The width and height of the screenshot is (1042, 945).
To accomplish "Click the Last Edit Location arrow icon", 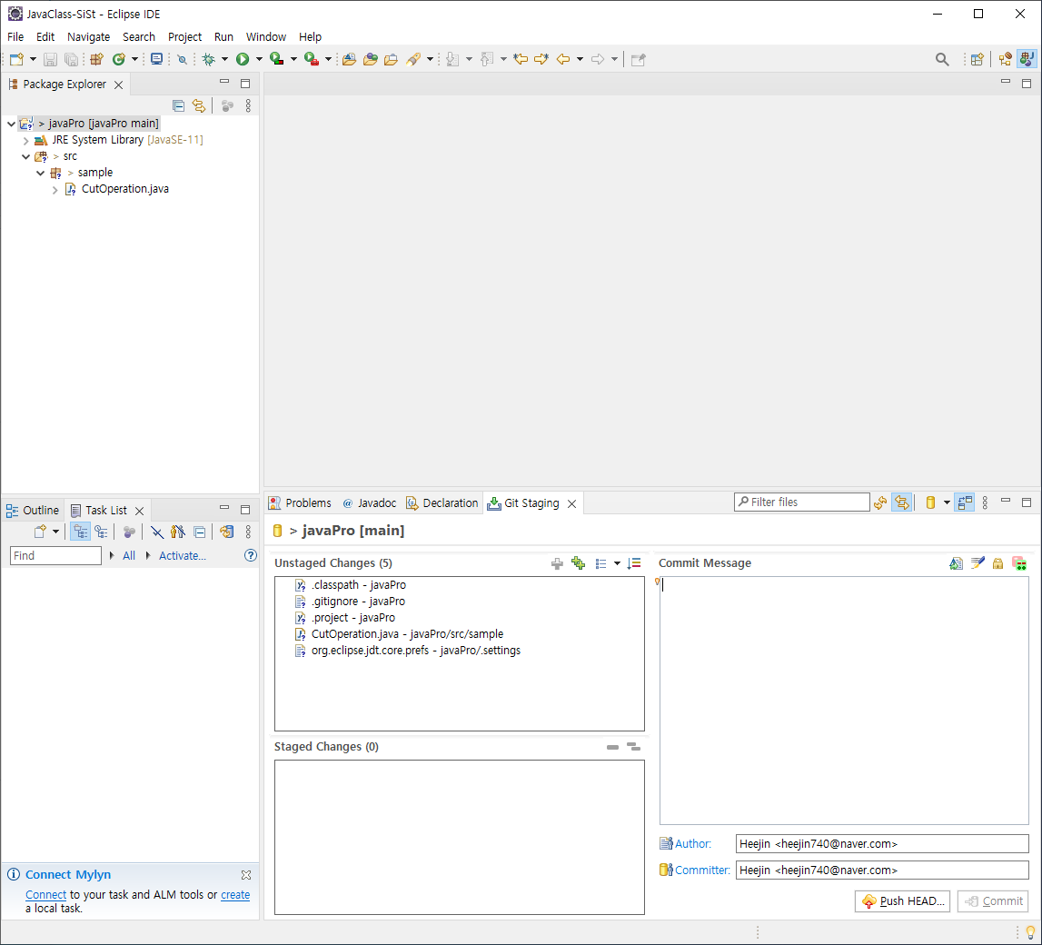I will click(x=521, y=59).
